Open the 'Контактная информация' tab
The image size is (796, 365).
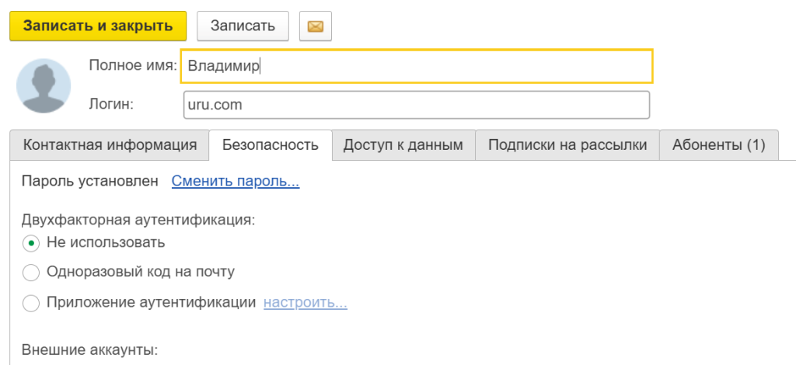coord(110,145)
